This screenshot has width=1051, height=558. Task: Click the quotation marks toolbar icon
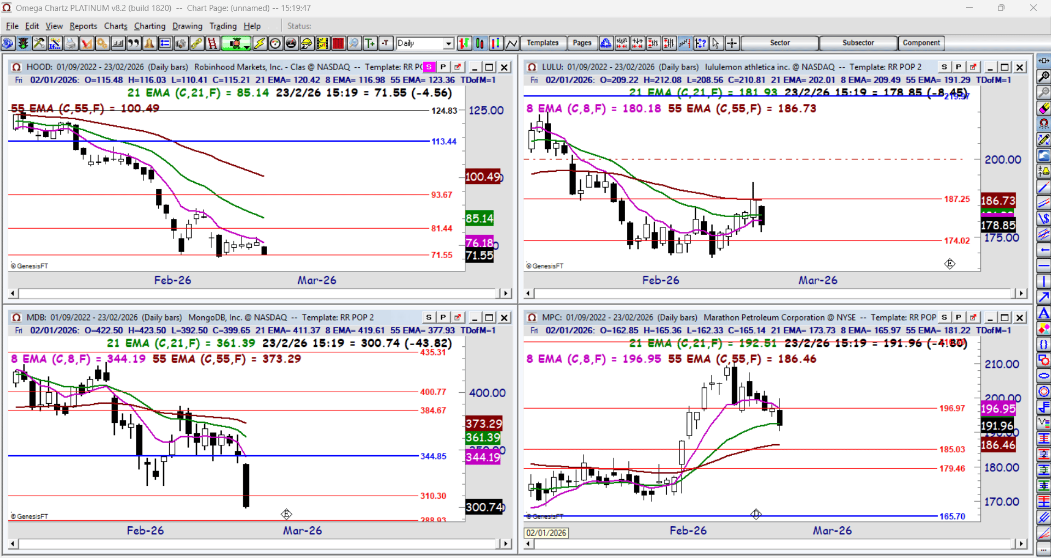click(x=134, y=43)
